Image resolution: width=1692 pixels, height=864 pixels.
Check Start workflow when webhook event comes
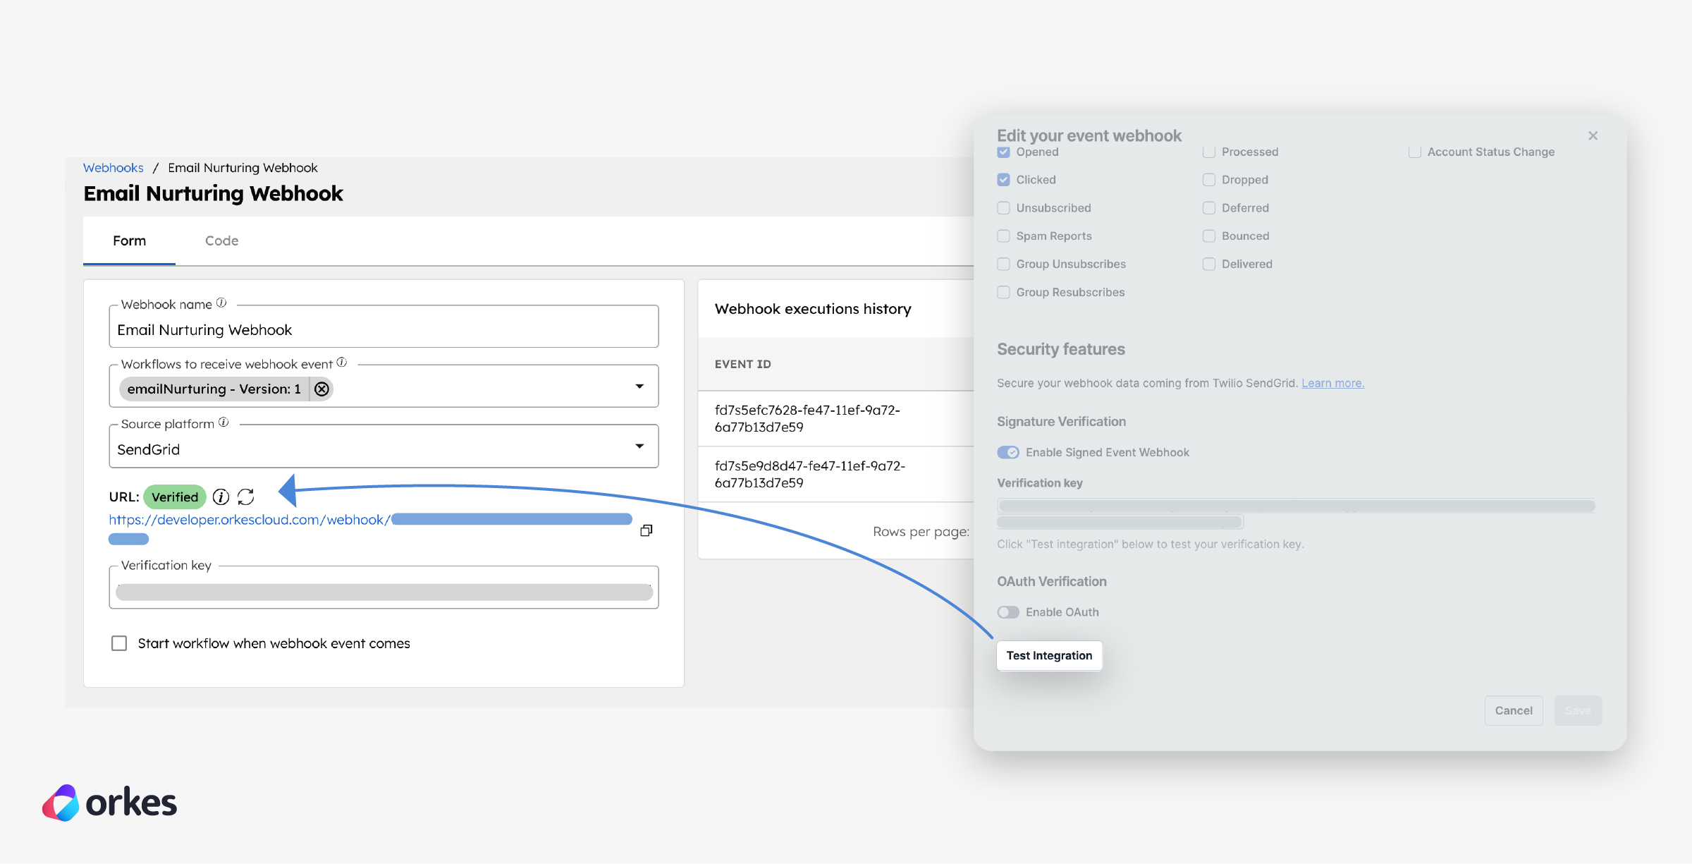coord(118,643)
